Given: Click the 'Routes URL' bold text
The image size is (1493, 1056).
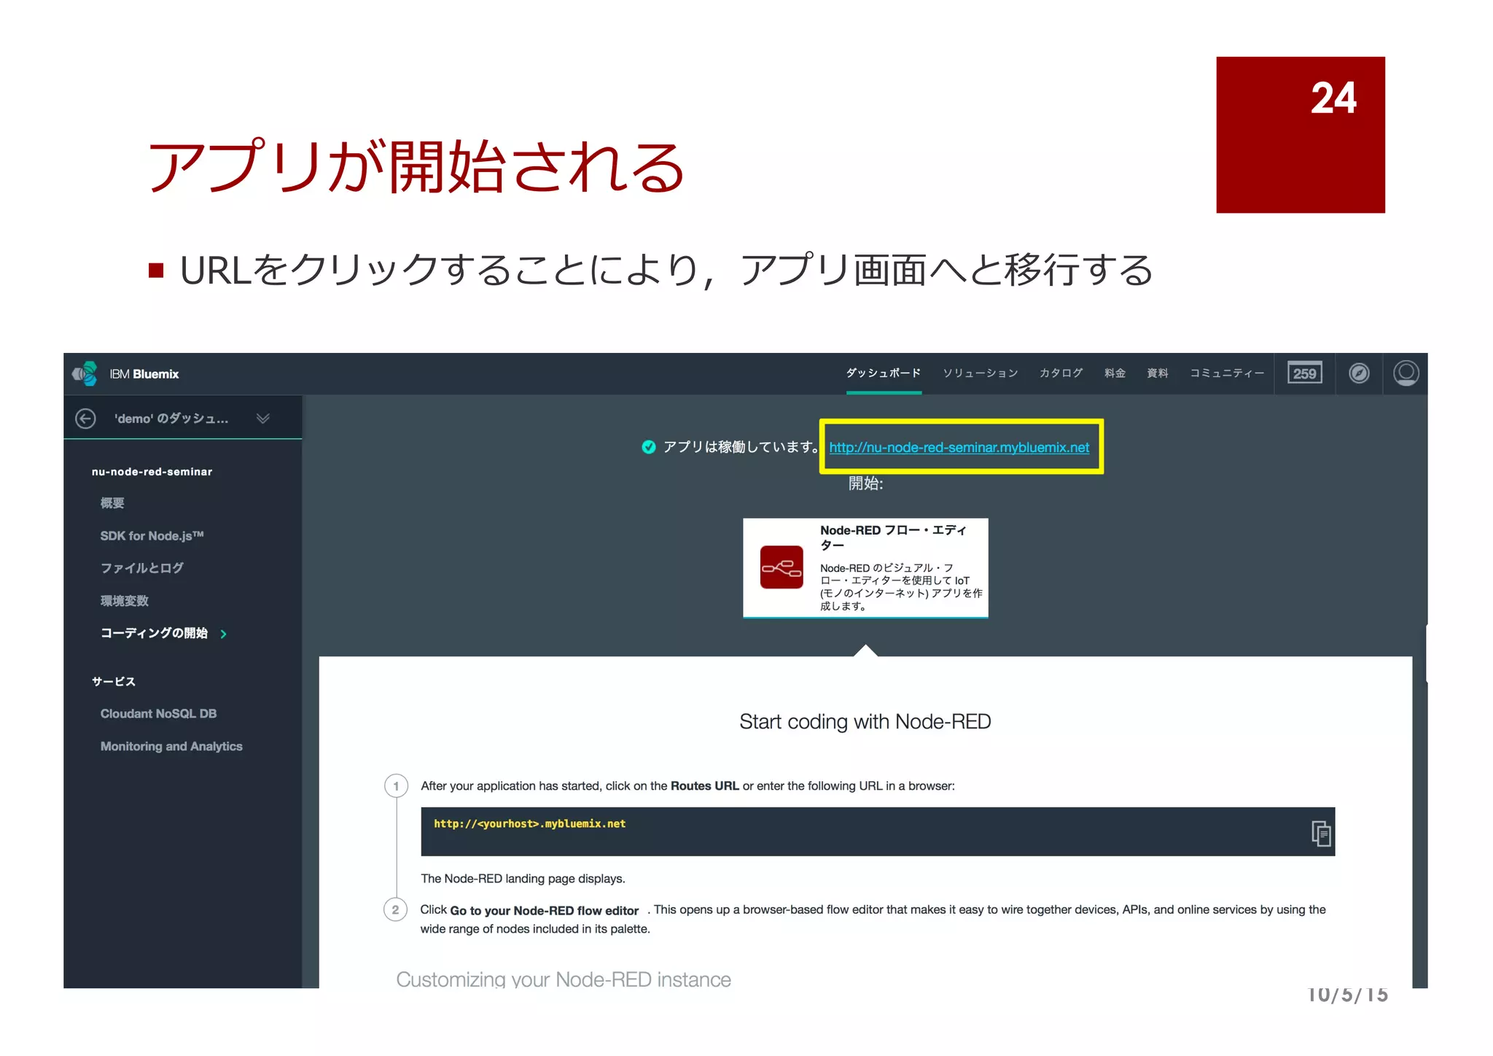Looking at the screenshot, I should (704, 786).
